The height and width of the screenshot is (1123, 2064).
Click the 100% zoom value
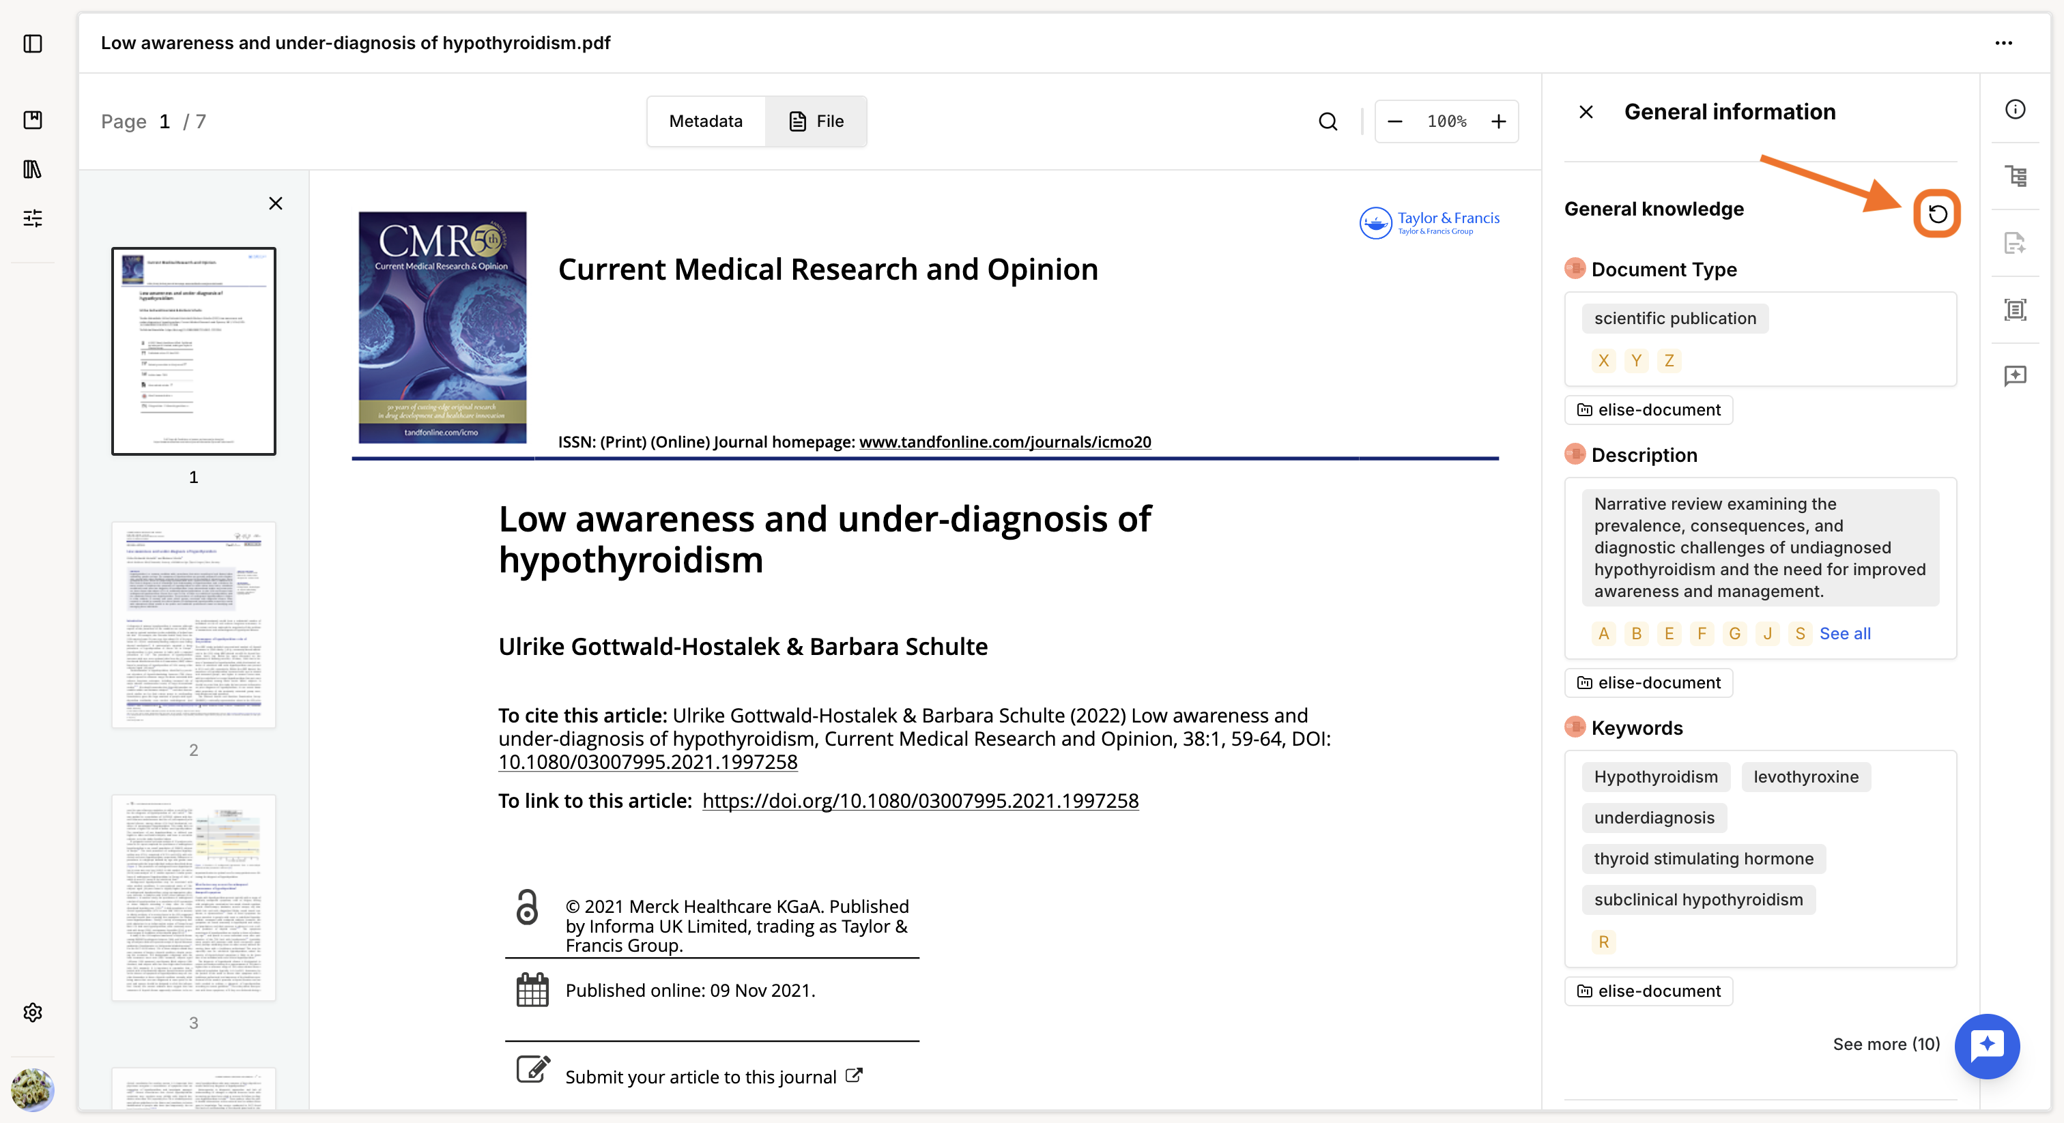[1446, 121]
